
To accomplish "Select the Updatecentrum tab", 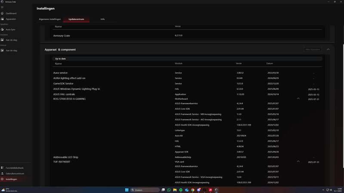I will pos(76,19).
